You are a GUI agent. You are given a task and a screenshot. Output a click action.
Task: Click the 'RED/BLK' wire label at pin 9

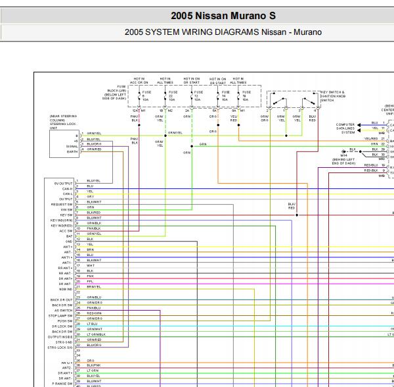(x=371, y=170)
